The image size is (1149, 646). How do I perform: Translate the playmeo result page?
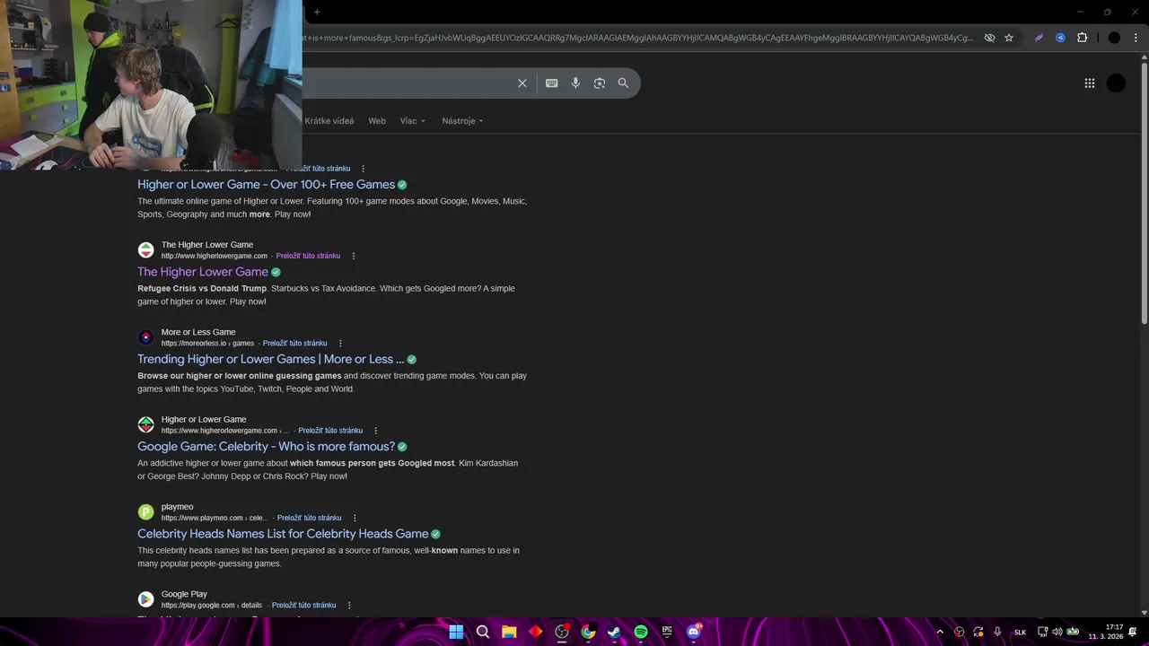coord(309,518)
